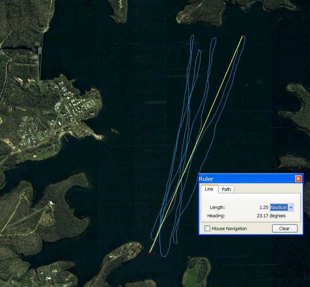Viewport: 310px width, 287px height.
Task: Select the Line tab
Action: 209,189
